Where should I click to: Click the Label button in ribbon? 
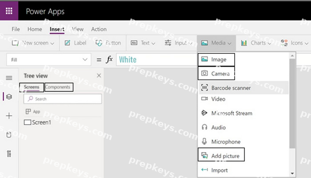pos(76,43)
